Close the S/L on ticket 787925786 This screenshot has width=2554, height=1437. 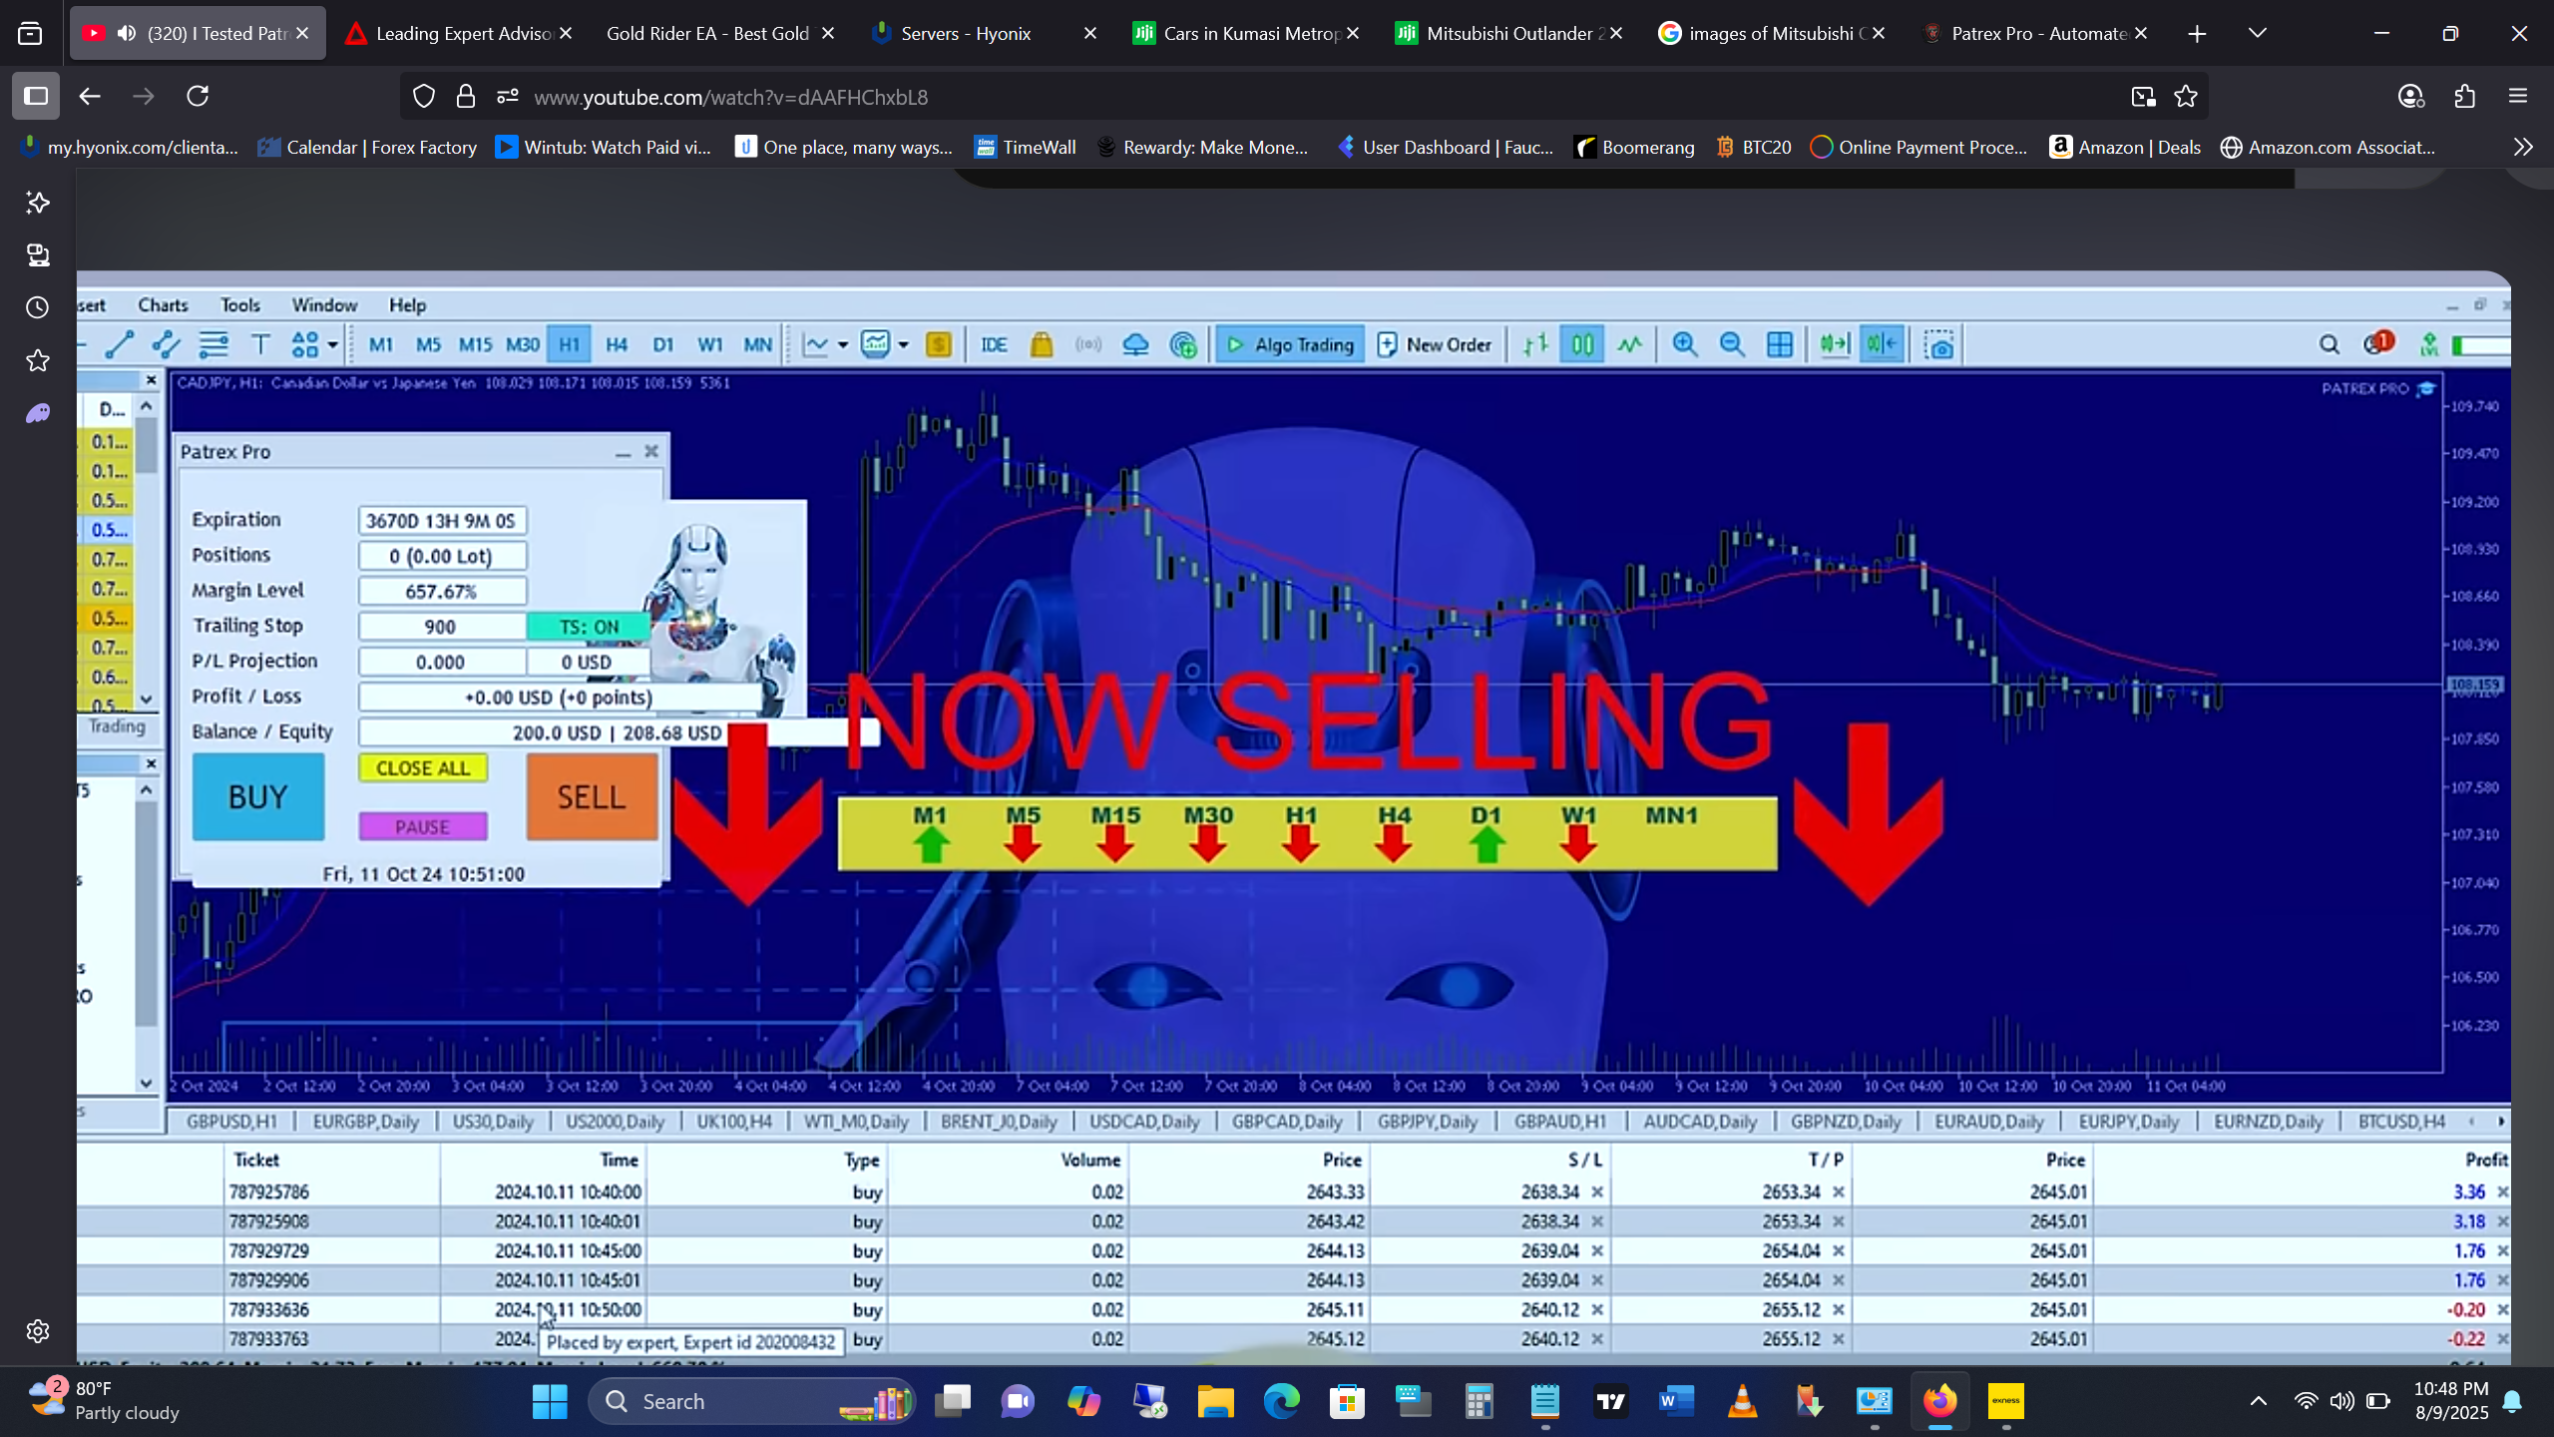coord(1597,1192)
